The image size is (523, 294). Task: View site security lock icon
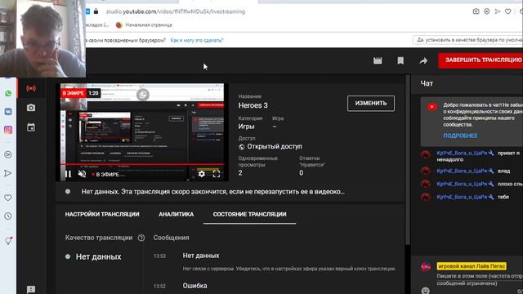pyautogui.click(x=96, y=11)
